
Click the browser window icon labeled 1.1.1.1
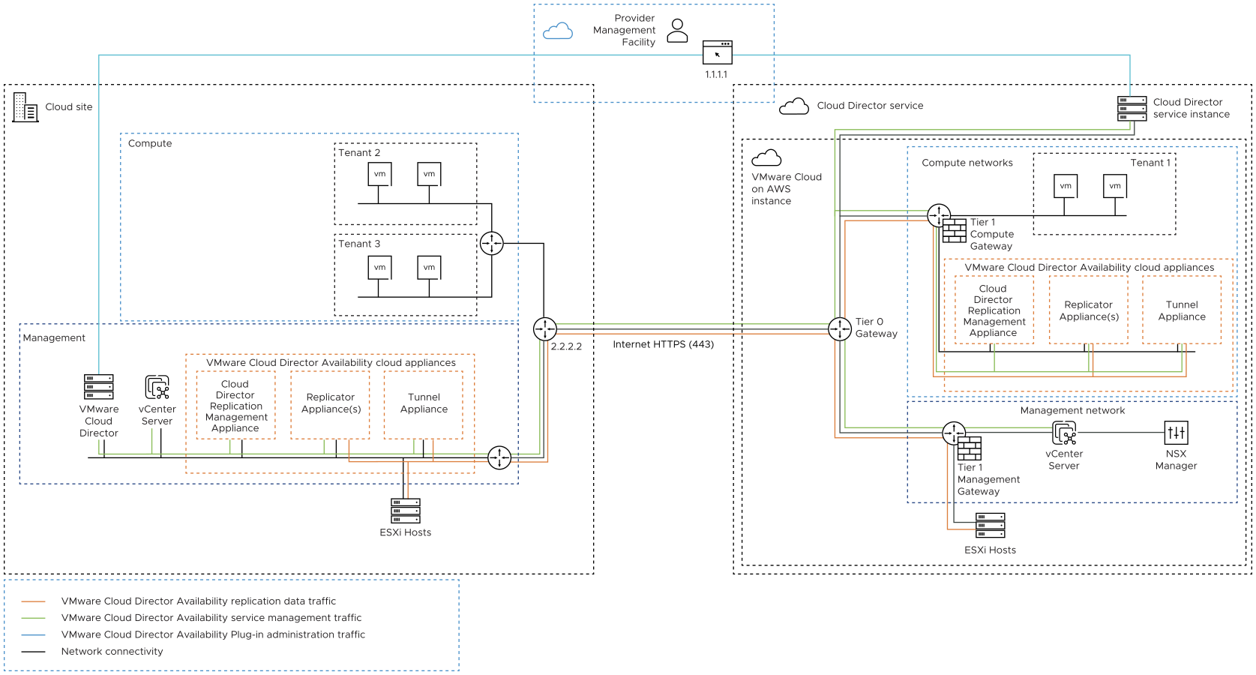(x=717, y=52)
